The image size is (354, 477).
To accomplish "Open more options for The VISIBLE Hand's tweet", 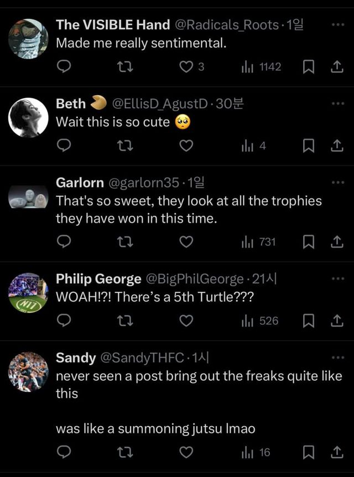I will pos(337,25).
